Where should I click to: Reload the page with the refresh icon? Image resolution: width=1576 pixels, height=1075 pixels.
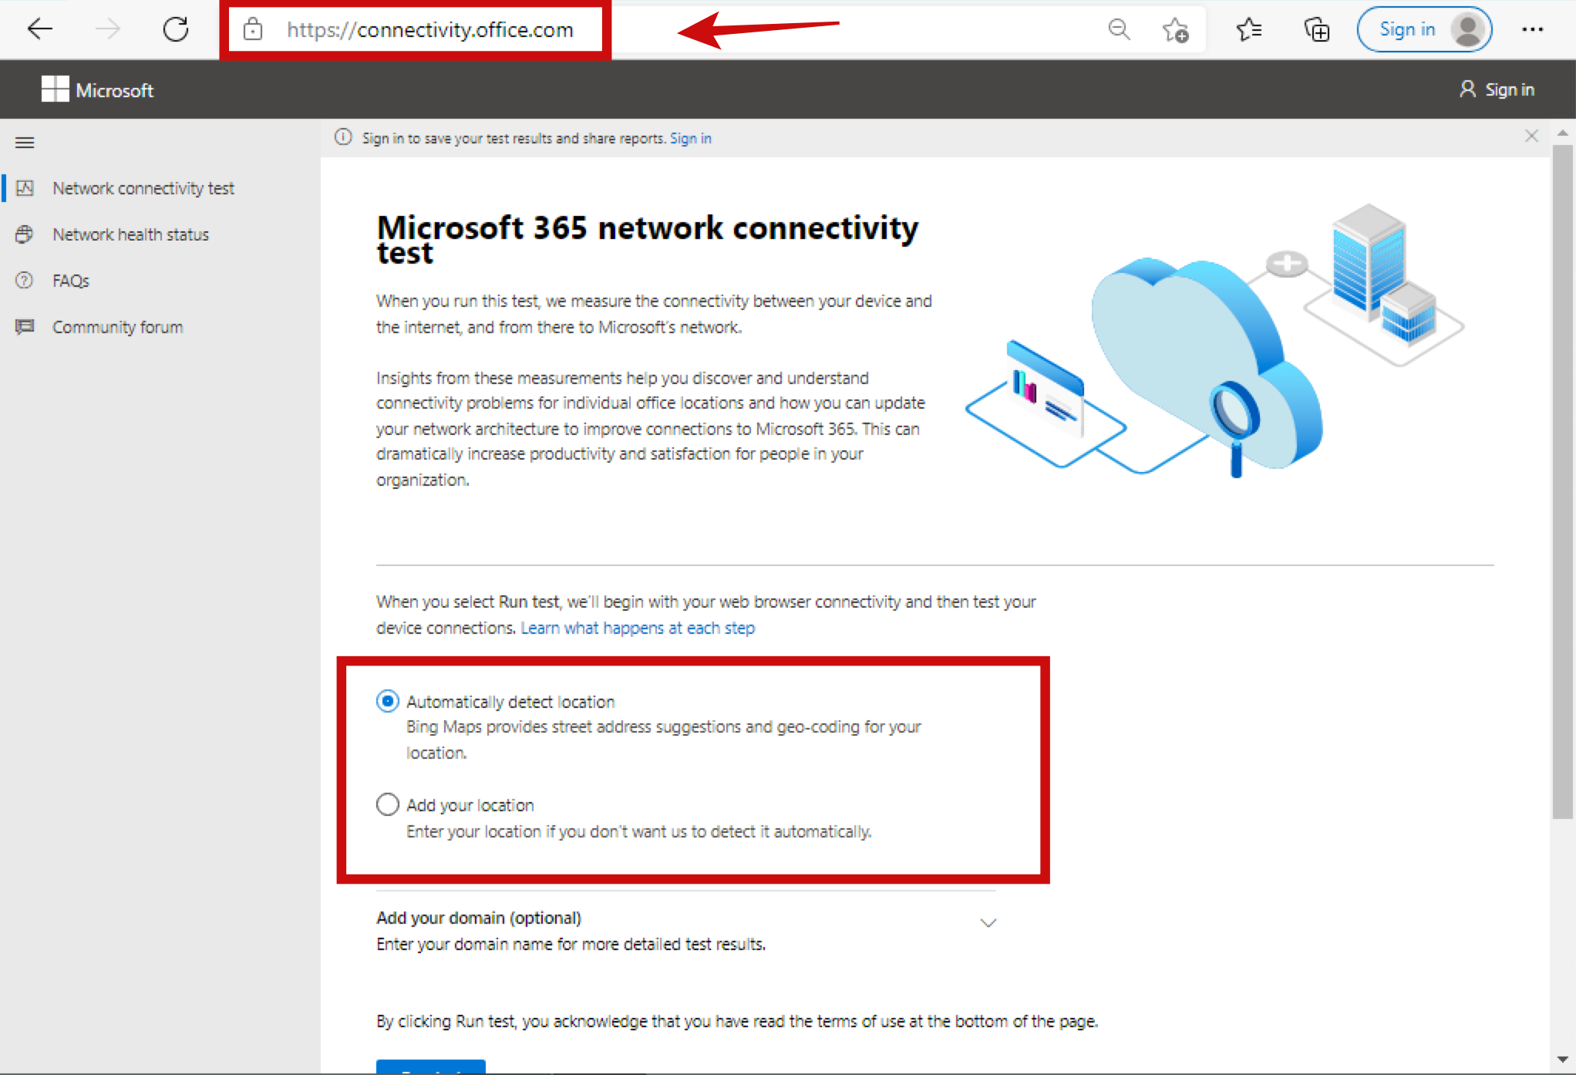(x=176, y=29)
